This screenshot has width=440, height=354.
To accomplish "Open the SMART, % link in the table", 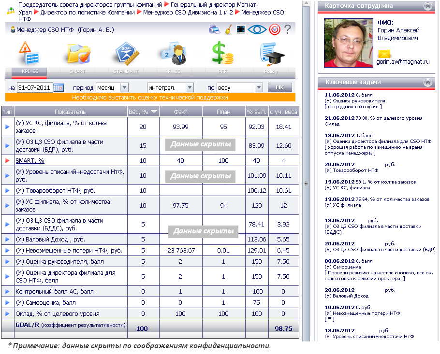I will pyautogui.click(x=30, y=161).
